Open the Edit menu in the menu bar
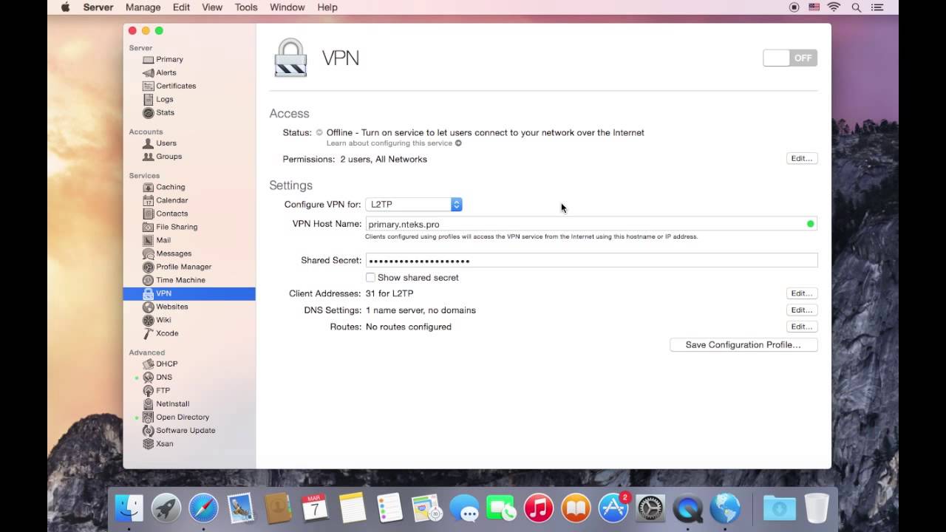Image resolution: width=946 pixels, height=532 pixels. [x=181, y=7]
